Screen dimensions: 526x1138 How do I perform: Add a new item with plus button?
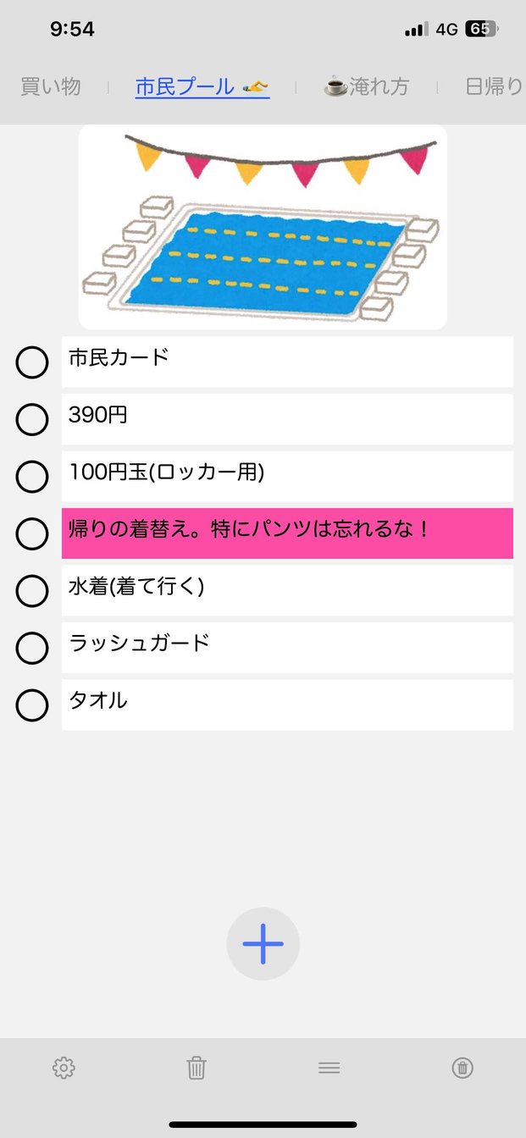click(x=263, y=944)
